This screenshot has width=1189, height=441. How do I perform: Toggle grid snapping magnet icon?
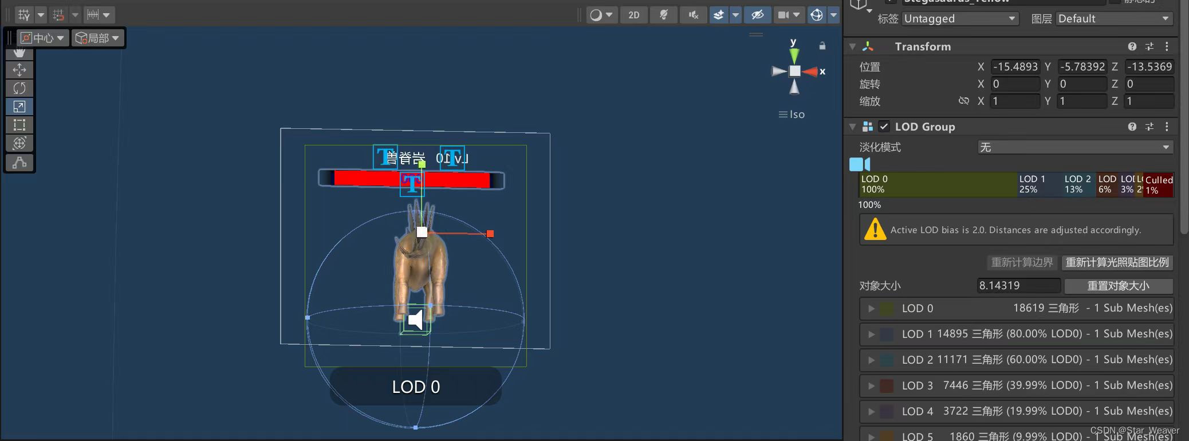(x=58, y=15)
